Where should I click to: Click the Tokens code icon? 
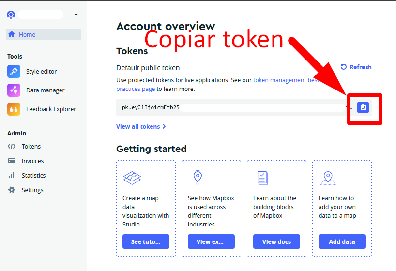click(12, 146)
